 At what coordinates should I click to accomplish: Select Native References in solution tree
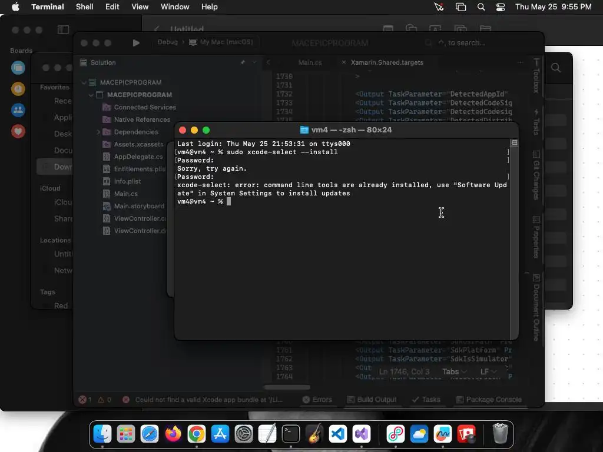point(142,119)
